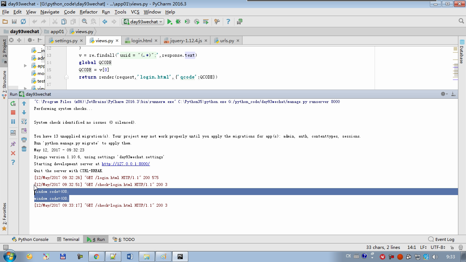Run day93wechat with the green play icon
Screen dimensions: 466x262
pos(169,21)
